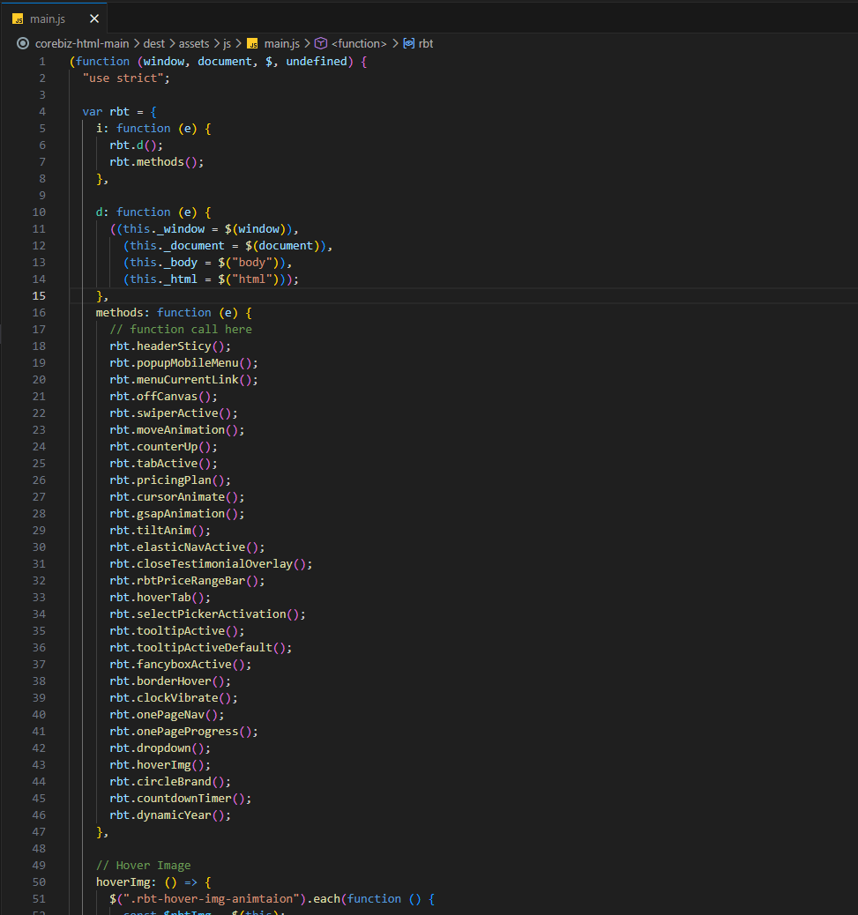This screenshot has width=858, height=915.
Task: Click rbt.methods() call on line 7
Action: click(156, 162)
